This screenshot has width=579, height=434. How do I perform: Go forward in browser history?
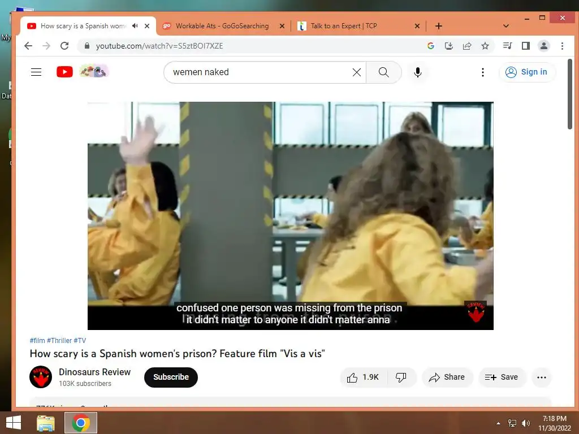pos(46,46)
